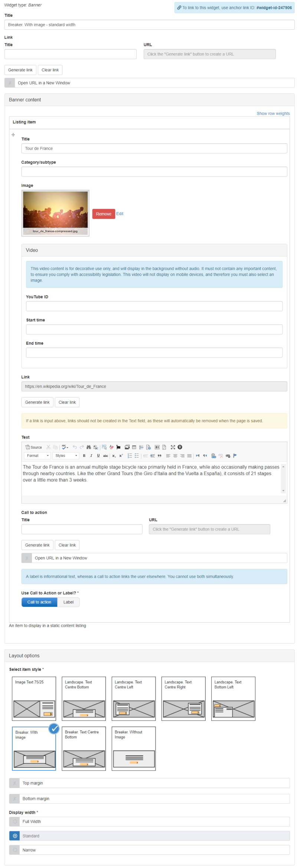The image size is (297, 868).
Task: Select Landscape Text Centre Right style
Action: [183, 699]
